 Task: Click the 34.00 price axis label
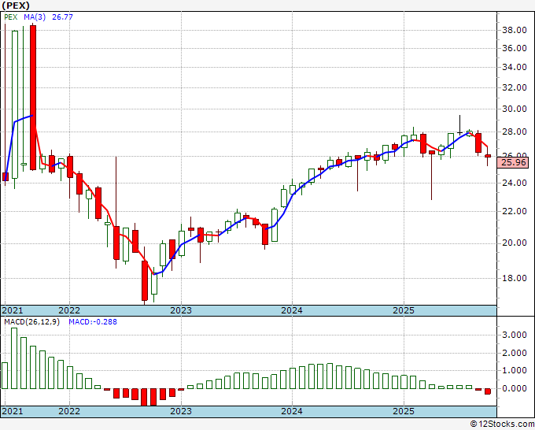pos(515,67)
